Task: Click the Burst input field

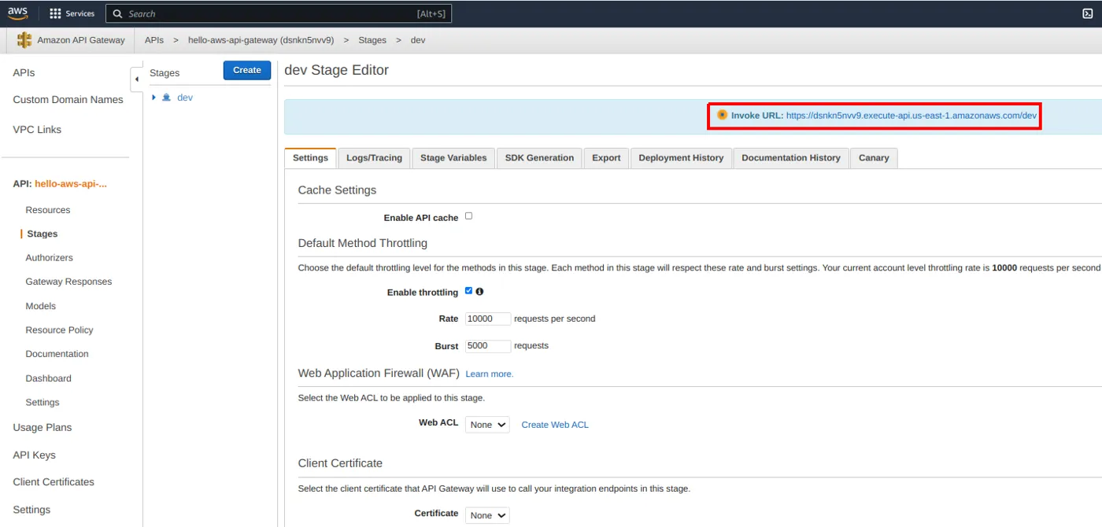Action: [488, 345]
